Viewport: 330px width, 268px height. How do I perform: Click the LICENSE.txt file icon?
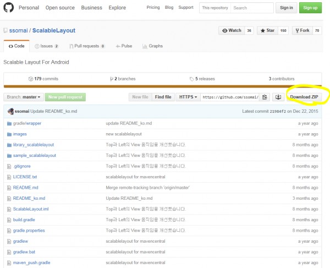coord(9,177)
